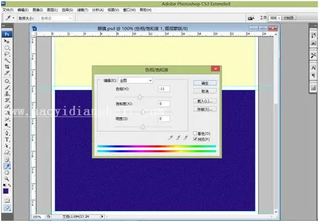This screenshot has width=319, height=222.
Task: Click the 存储(S)... button
Action: pos(205,109)
